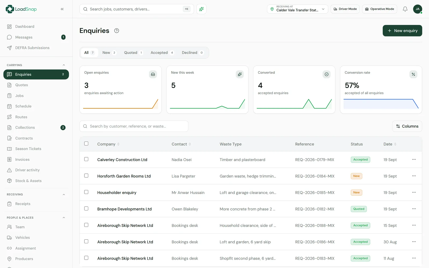Tick checkbox for Calverley Construction Ltd
The image size is (429, 268).
click(86, 159)
